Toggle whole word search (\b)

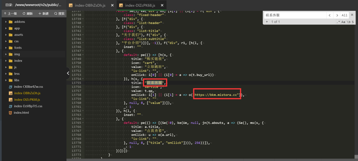coord(349,22)
